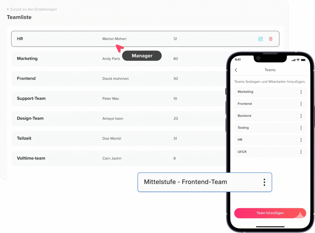The width and height of the screenshot is (315, 233).
Task: Open three-dot menu for HR on phone
Action: [301, 140]
